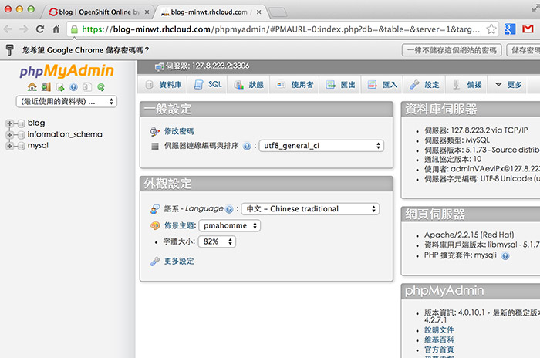Click the phpMyAdmin logo
The height and width of the screenshot is (358, 540).
pyautogui.click(x=66, y=70)
